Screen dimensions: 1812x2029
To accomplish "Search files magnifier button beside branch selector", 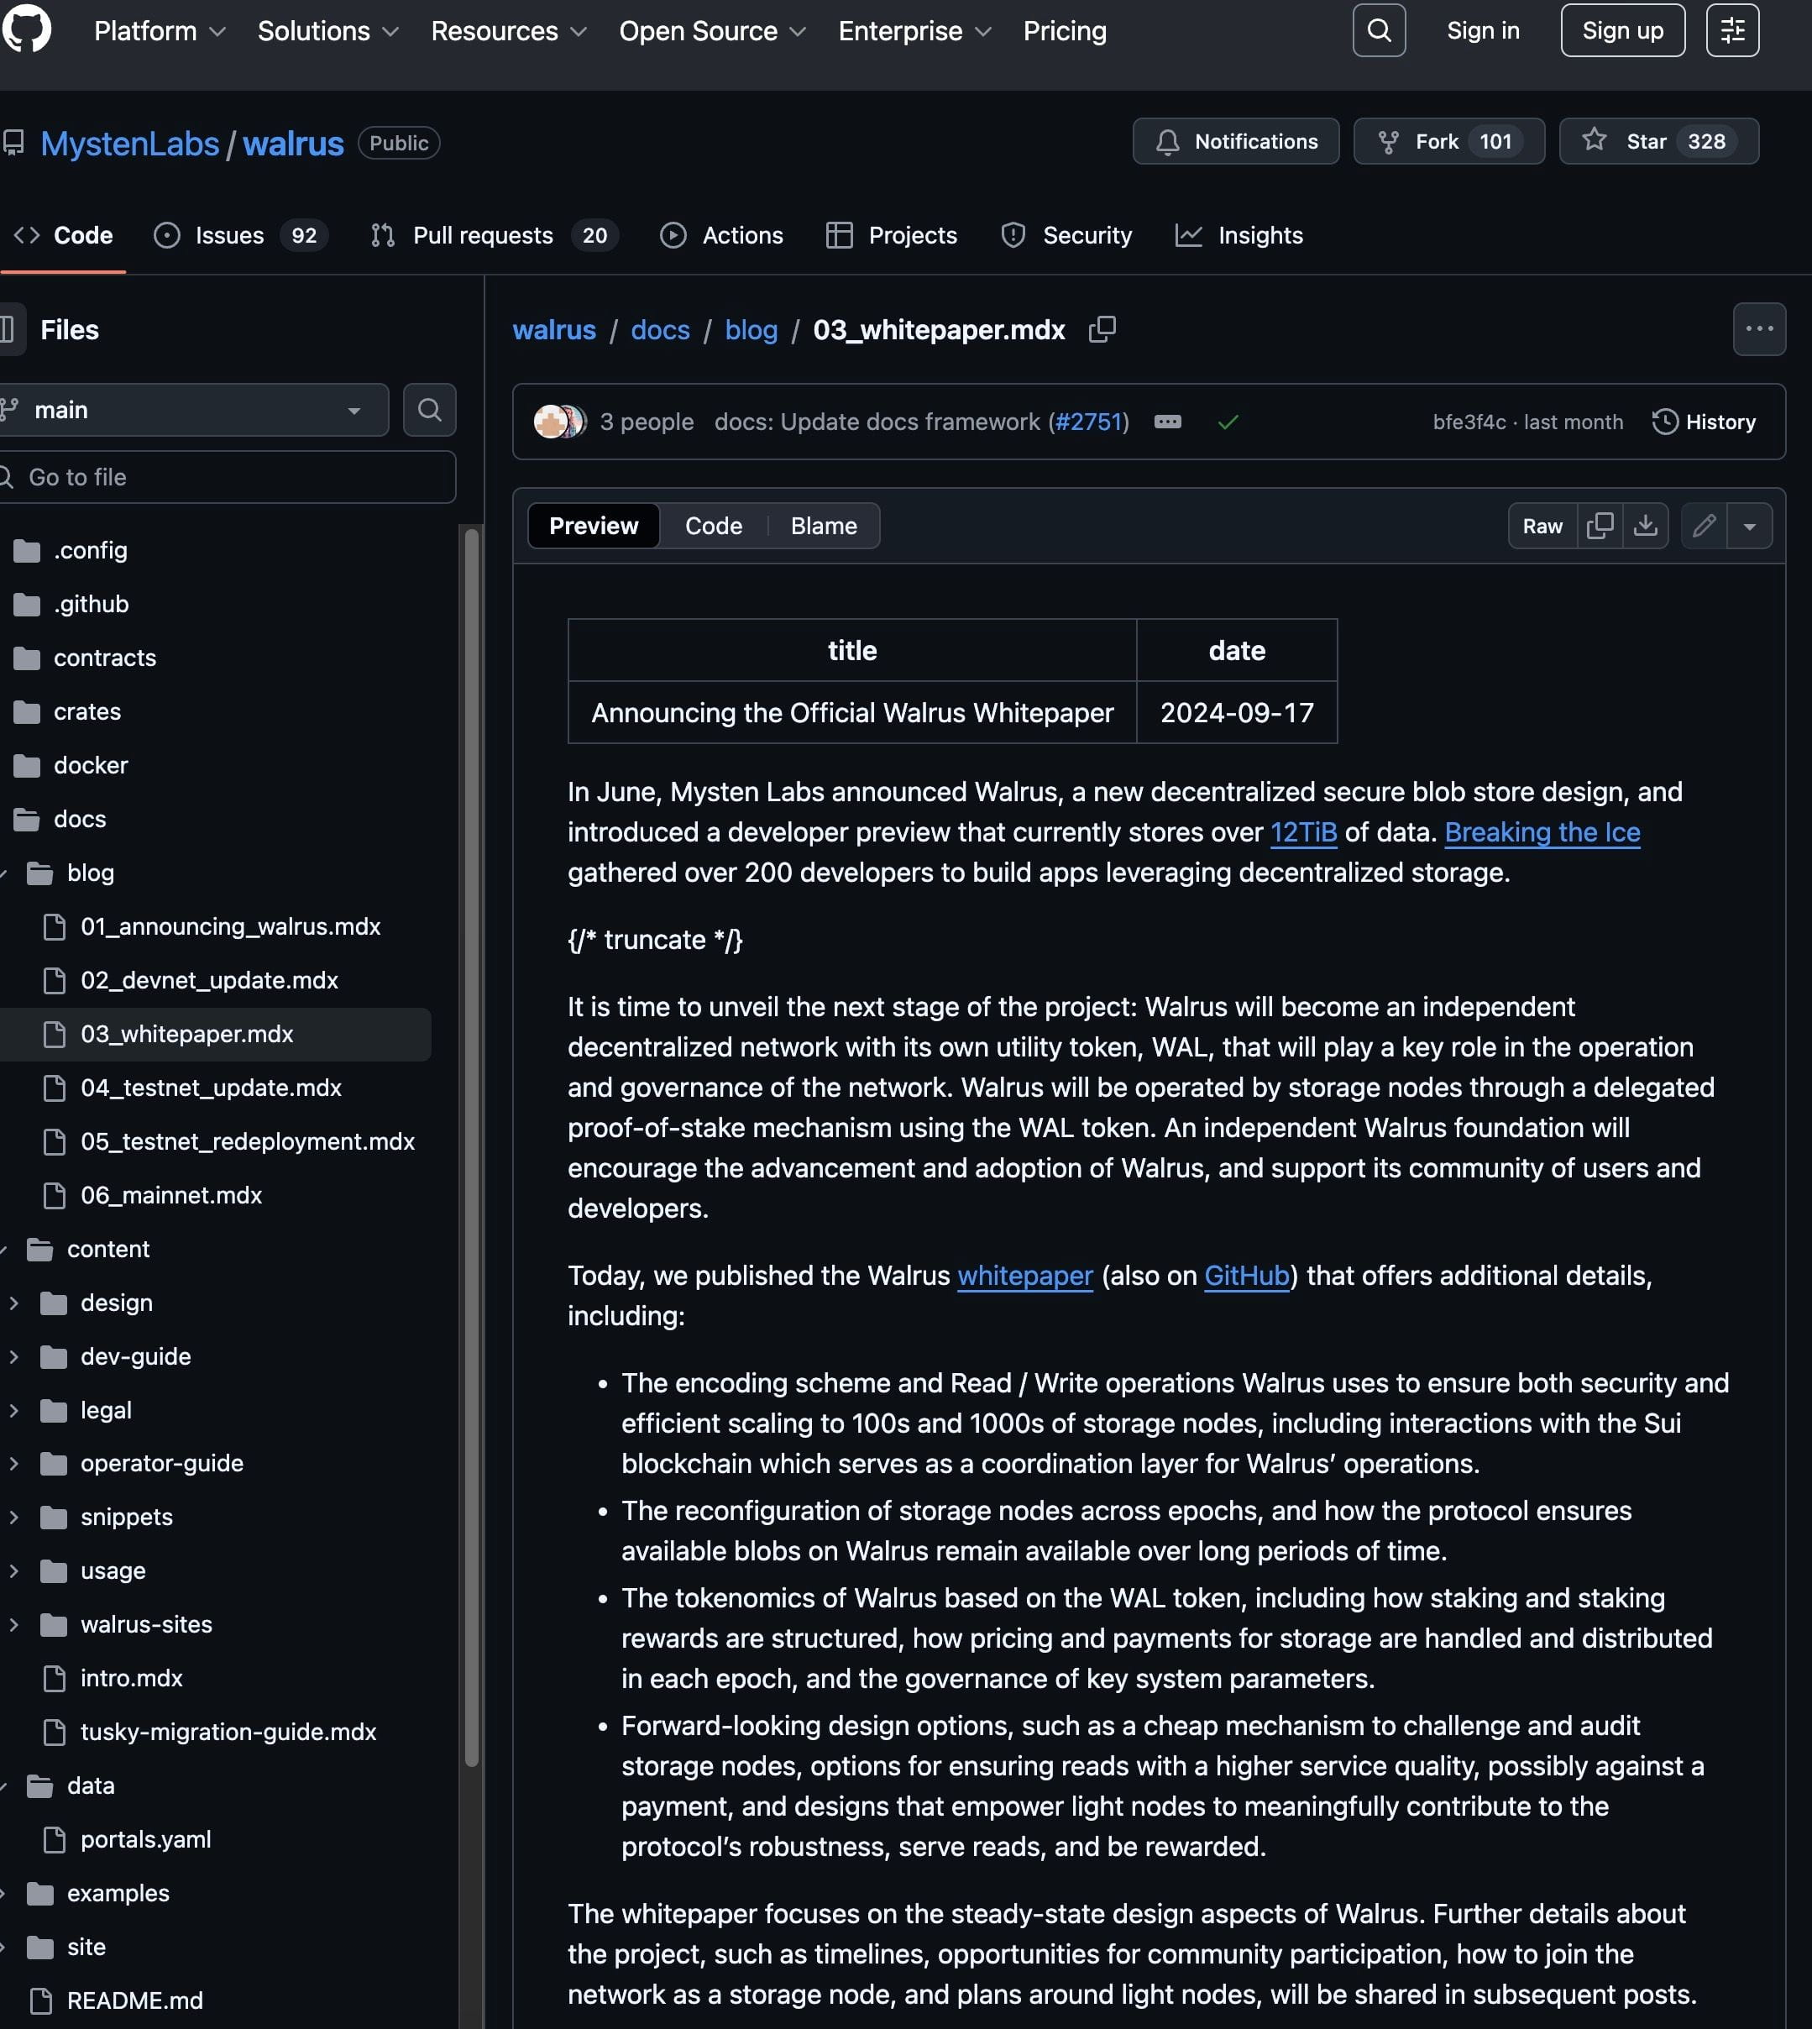I will tap(429, 410).
